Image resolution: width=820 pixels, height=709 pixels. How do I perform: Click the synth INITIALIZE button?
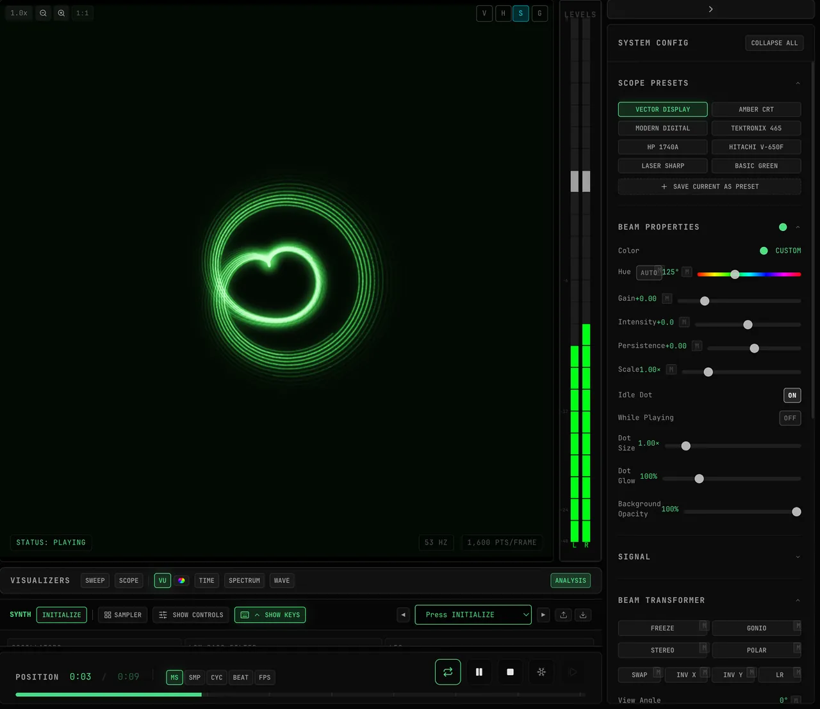click(61, 615)
